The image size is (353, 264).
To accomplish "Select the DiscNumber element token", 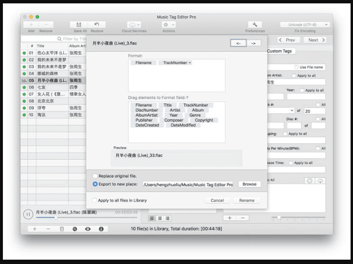I will click(146, 110).
